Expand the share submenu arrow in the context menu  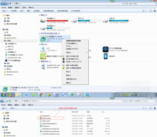(x=87, y=52)
